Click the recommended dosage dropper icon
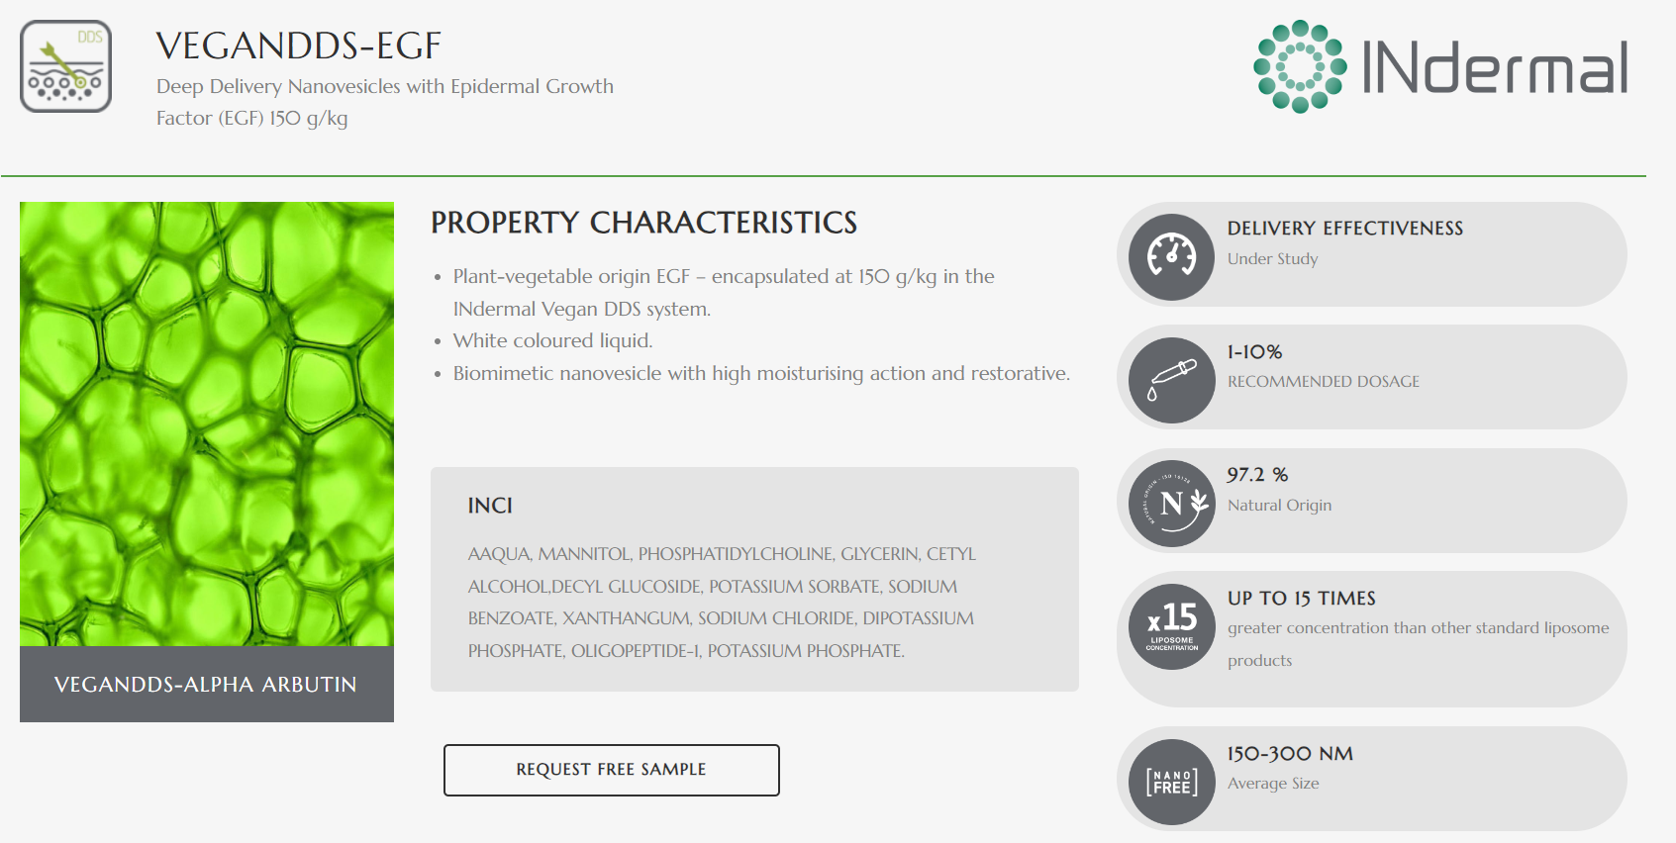 [1171, 380]
